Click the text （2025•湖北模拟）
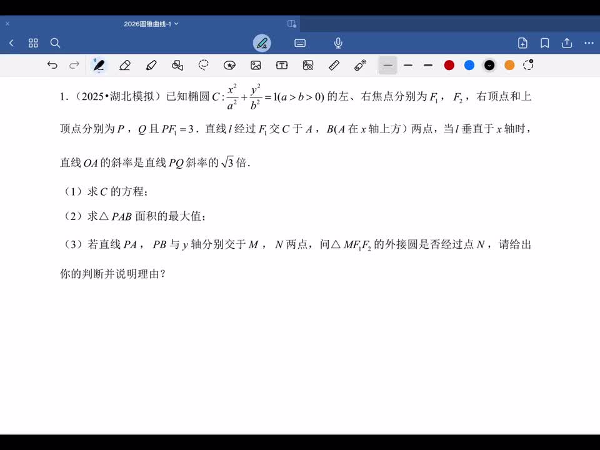Image resolution: width=600 pixels, height=450 pixels. point(118,96)
